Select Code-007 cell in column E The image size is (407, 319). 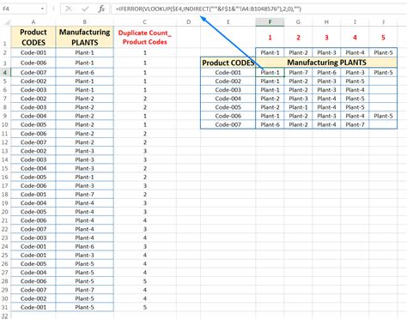click(228, 124)
